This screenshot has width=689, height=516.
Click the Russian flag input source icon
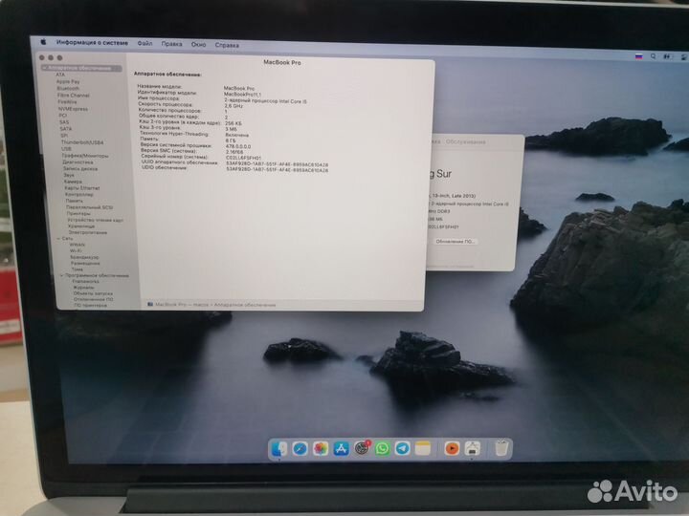(639, 56)
